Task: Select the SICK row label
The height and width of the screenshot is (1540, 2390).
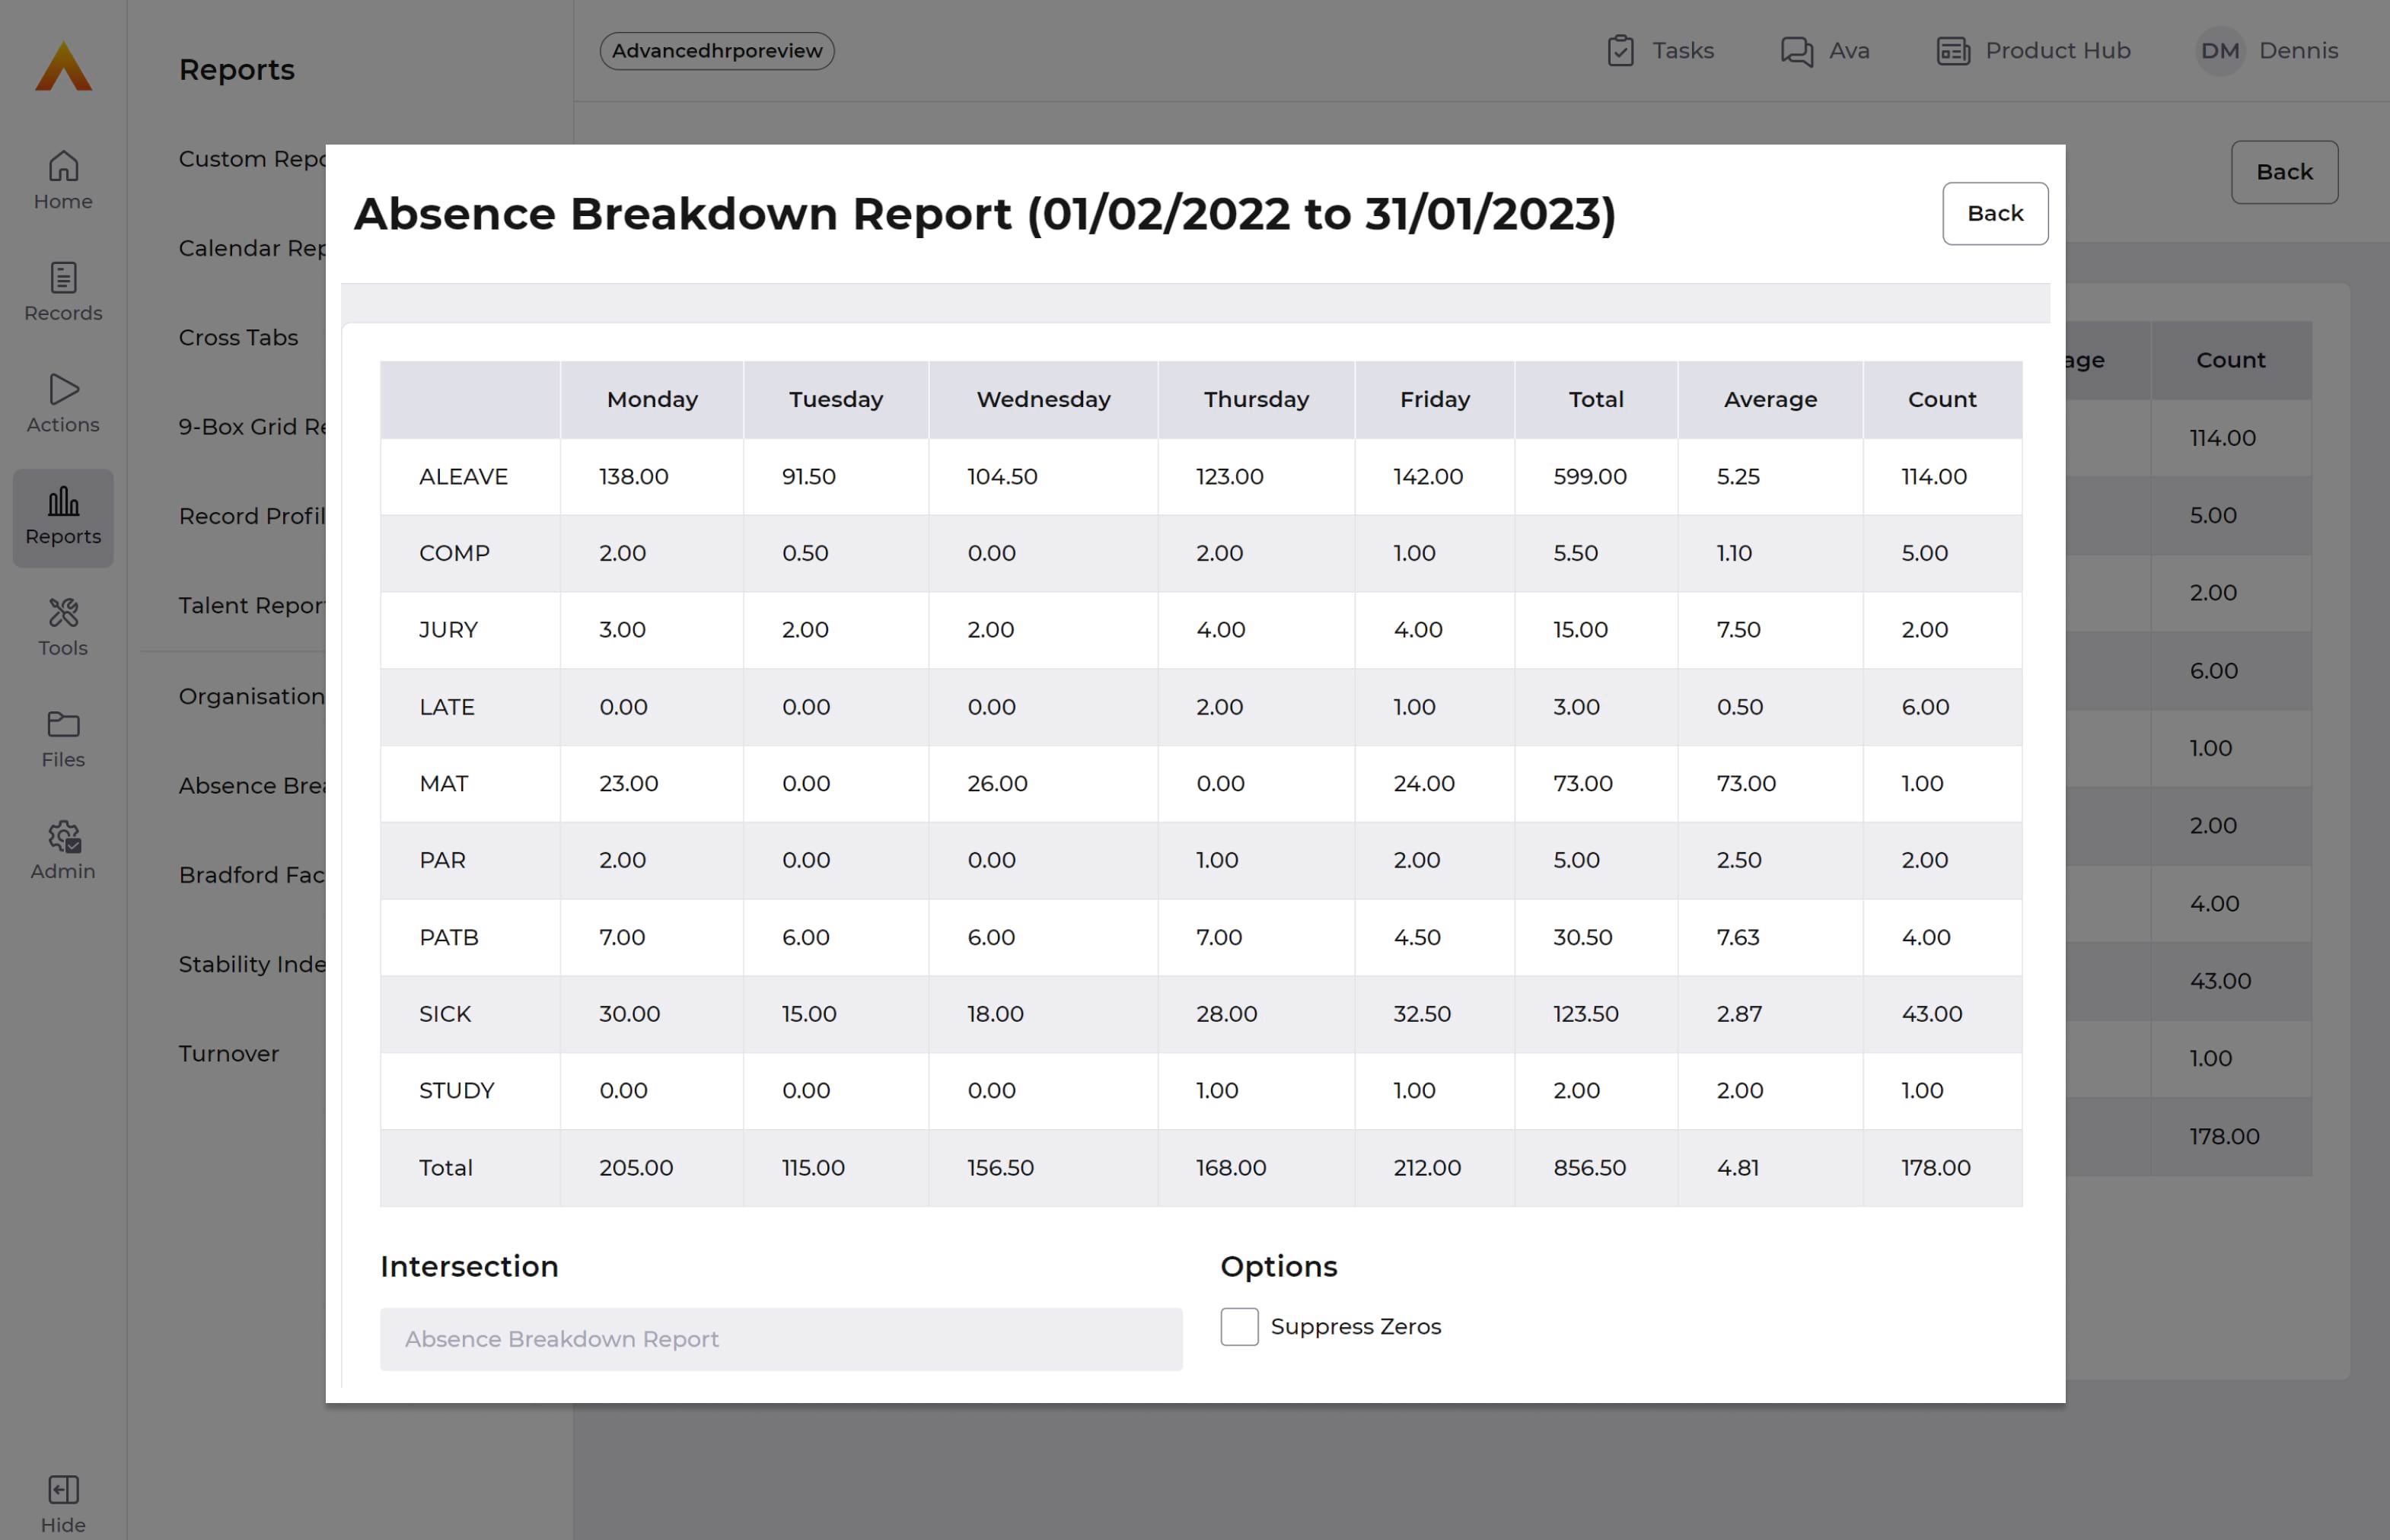Action: click(x=445, y=1014)
